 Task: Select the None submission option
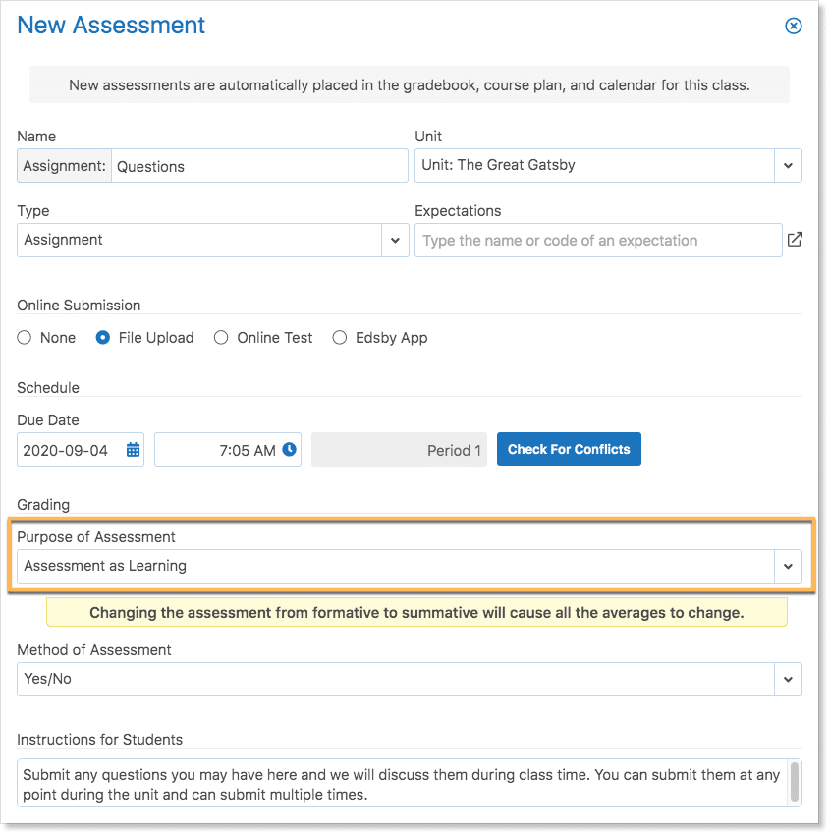click(25, 338)
